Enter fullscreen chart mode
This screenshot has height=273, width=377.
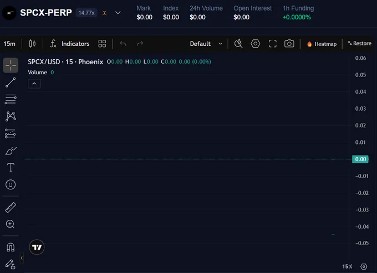(272, 44)
